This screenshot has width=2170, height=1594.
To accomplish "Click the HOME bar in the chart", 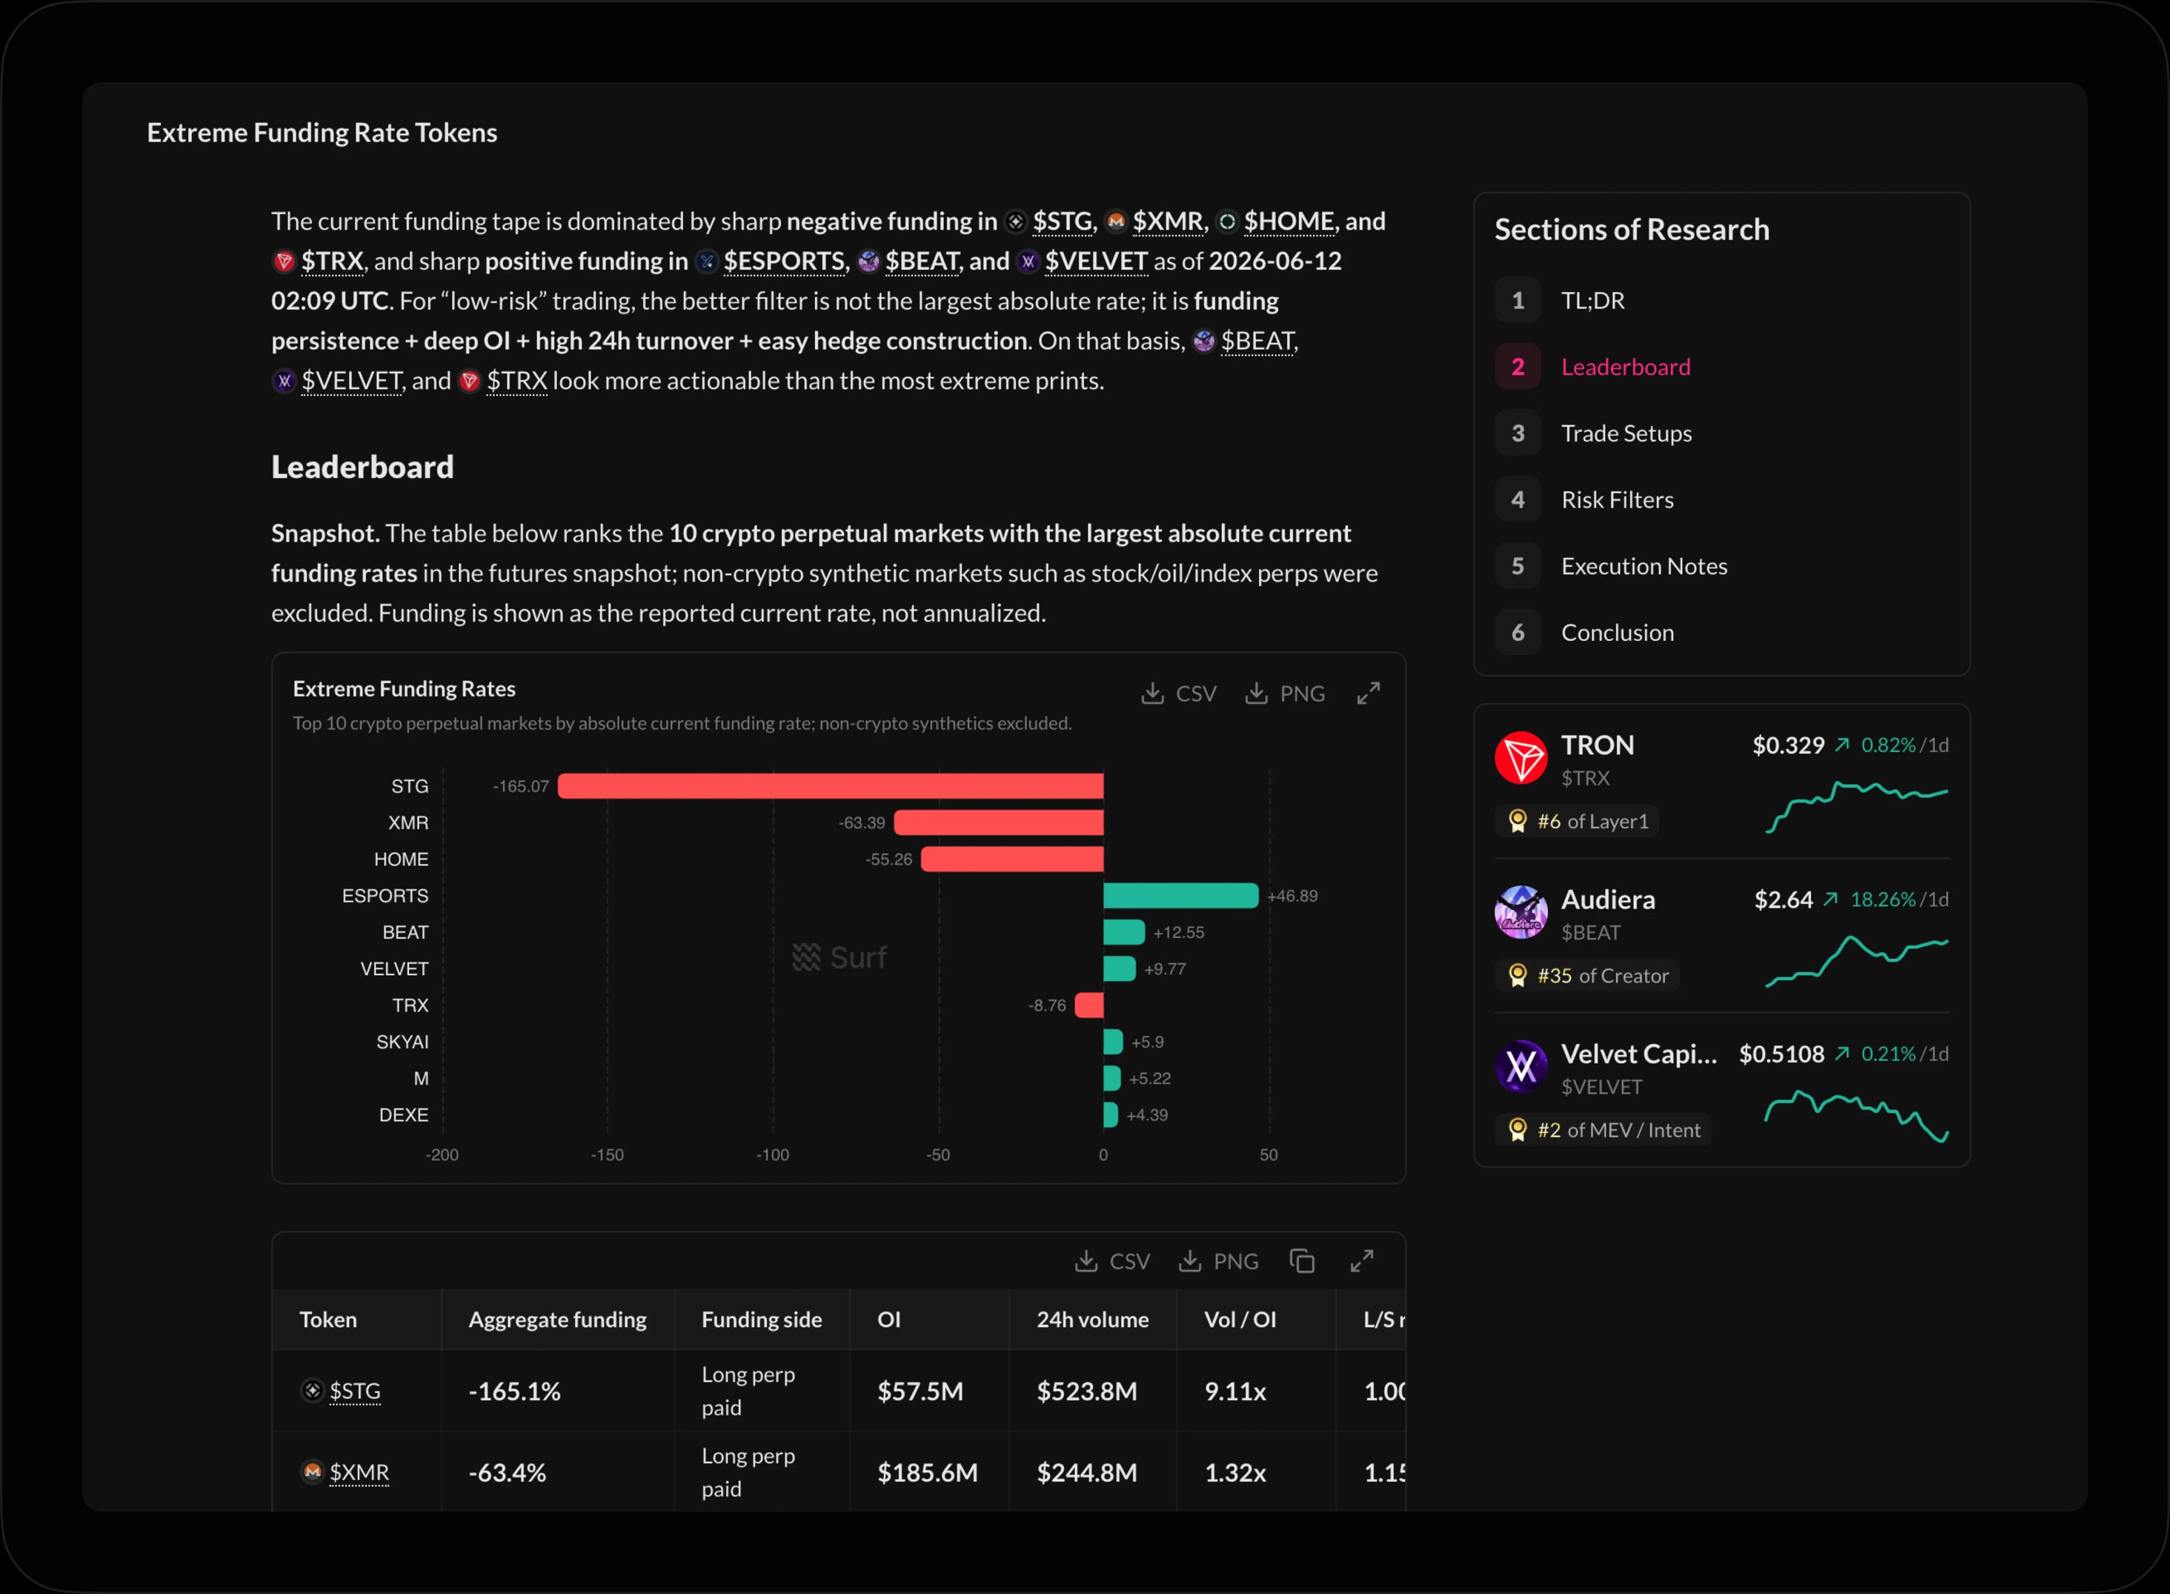I will [x=1012, y=859].
